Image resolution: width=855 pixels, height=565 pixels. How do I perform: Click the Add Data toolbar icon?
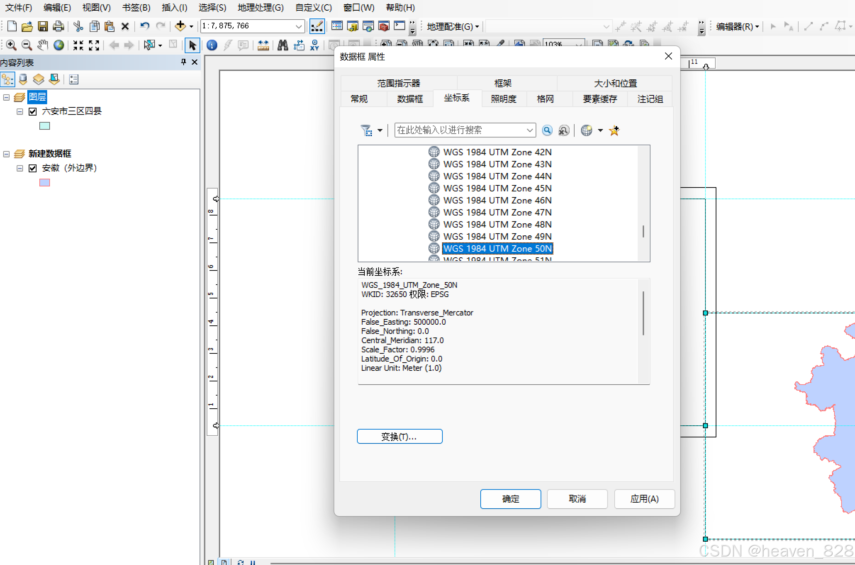point(180,26)
